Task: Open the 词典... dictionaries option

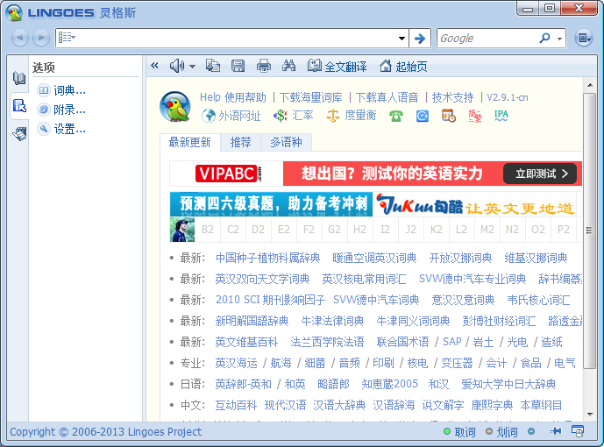Action: pos(61,90)
